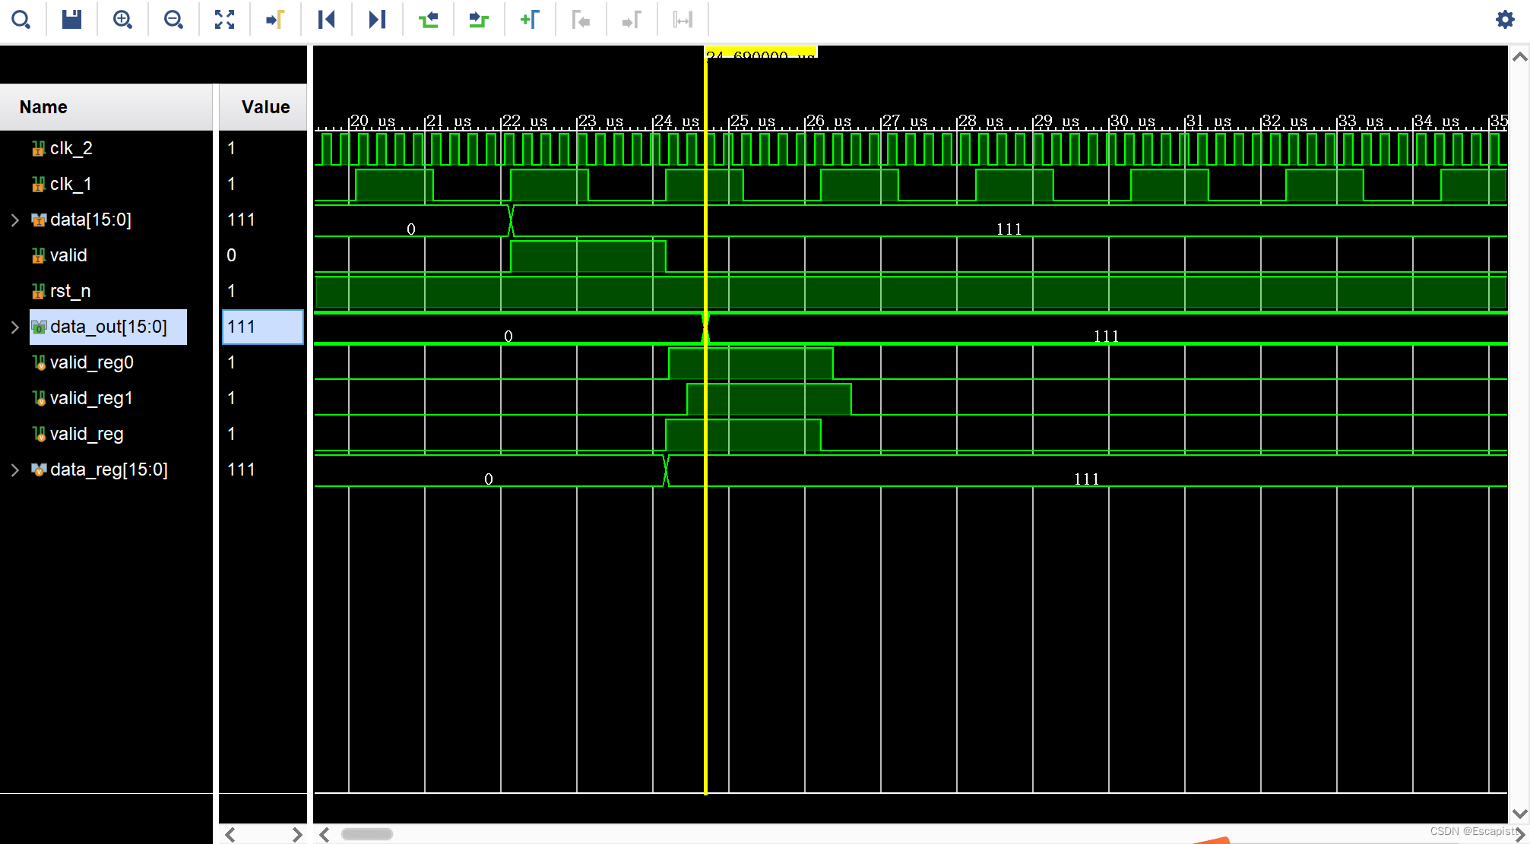The width and height of the screenshot is (1530, 844).
Task: Click the Zoom In icon
Action: click(x=122, y=20)
